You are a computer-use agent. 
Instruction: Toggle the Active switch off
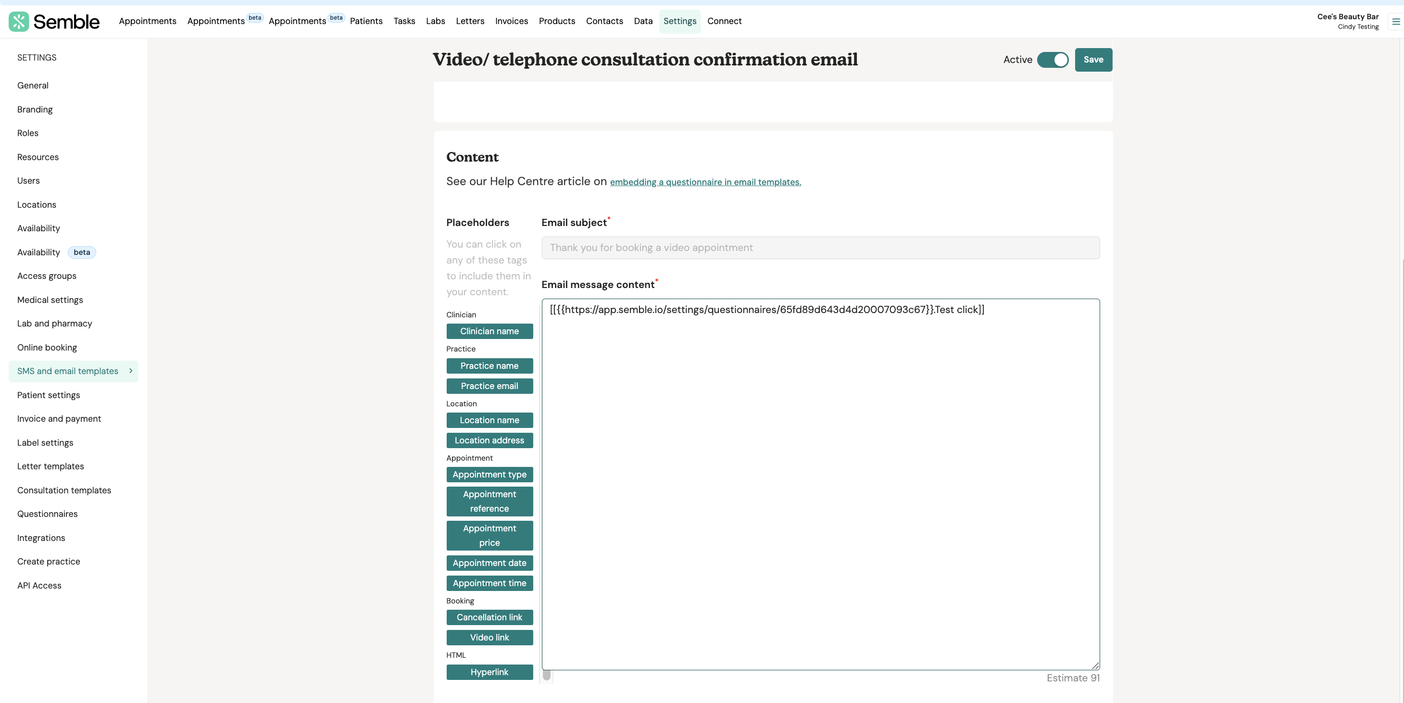point(1053,60)
